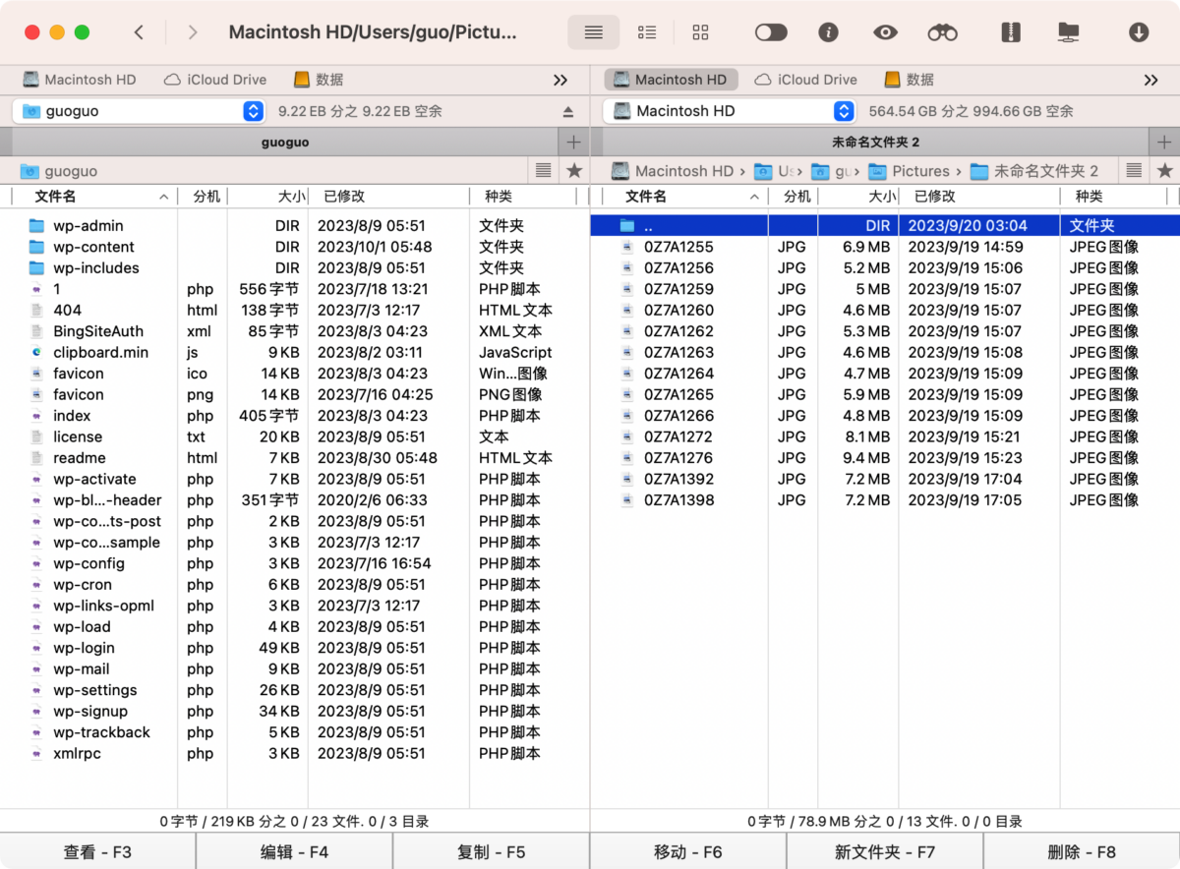Select the clipboard.min js file
This screenshot has height=869, width=1180.
[x=294, y=352]
